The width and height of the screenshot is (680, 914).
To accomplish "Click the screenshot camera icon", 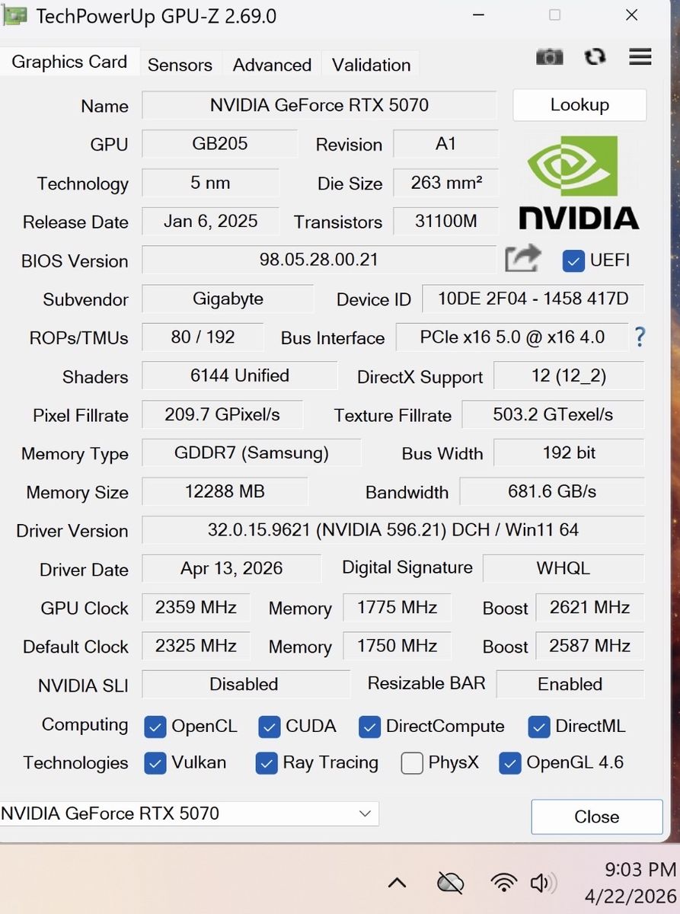I will (x=549, y=57).
